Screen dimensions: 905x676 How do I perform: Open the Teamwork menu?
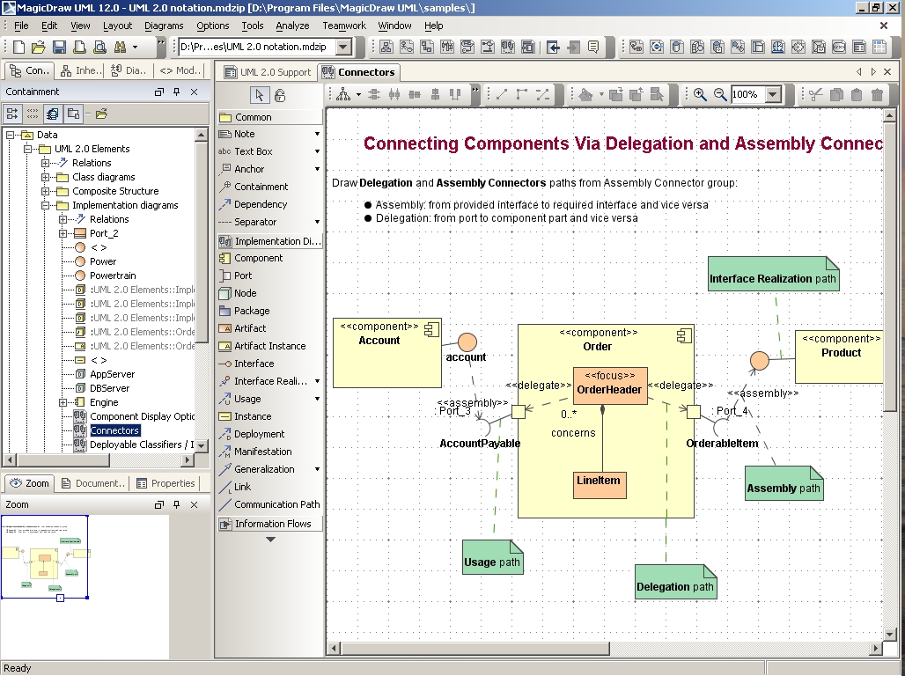pyautogui.click(x=344, y=26)
